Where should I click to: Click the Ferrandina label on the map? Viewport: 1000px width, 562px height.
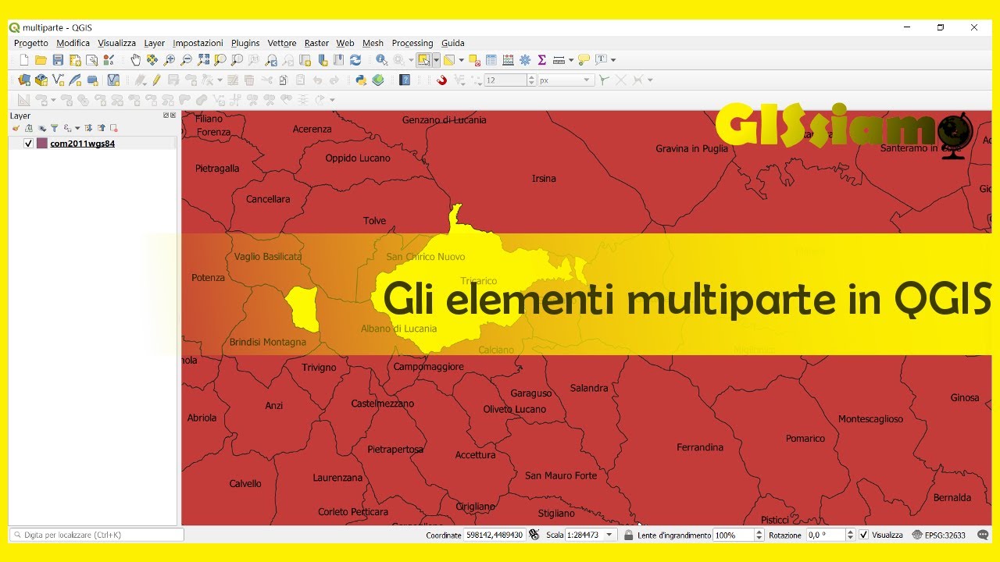pos(700,447)
